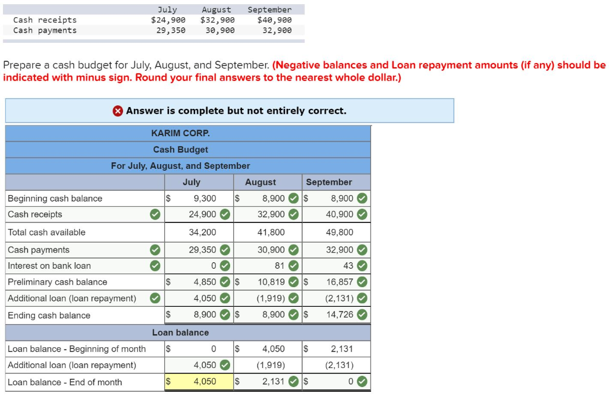Select August beginning loan balance 4,050
This screenshot has height=396, width=609.
(x=268, y=348)
